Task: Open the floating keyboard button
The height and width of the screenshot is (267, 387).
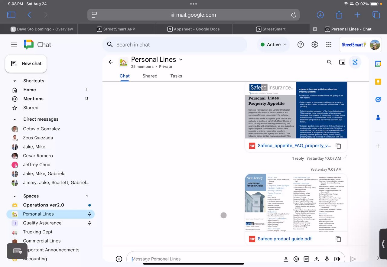Action: [x=17, y=251]
